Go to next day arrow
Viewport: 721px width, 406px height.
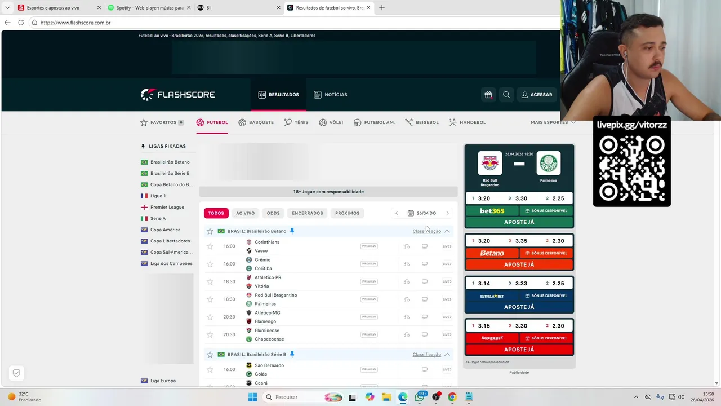[448, 213]
